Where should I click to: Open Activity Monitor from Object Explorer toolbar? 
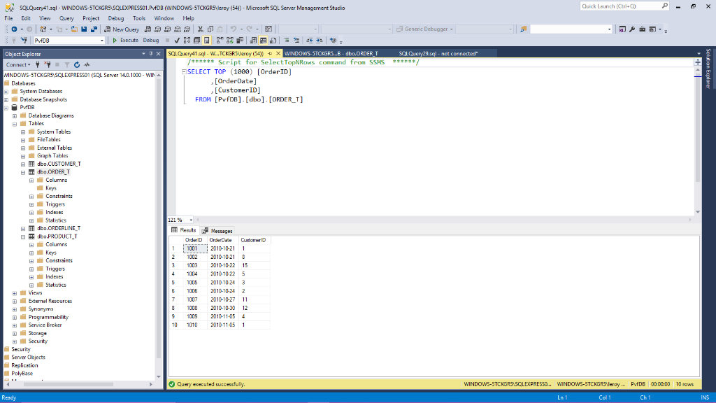pos(87,64)
